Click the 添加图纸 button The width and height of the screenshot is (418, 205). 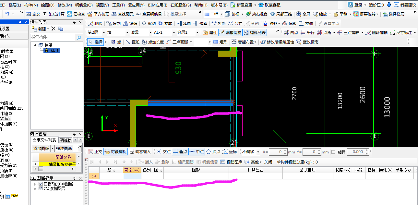41,148
